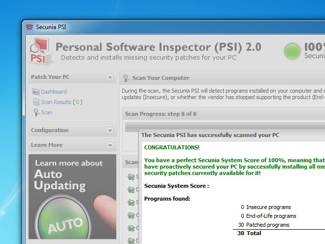The width and height of the screenshot is (325, 244).
Task: Click the successfully scanned your PC dialog title
Action: pos(210,135)
